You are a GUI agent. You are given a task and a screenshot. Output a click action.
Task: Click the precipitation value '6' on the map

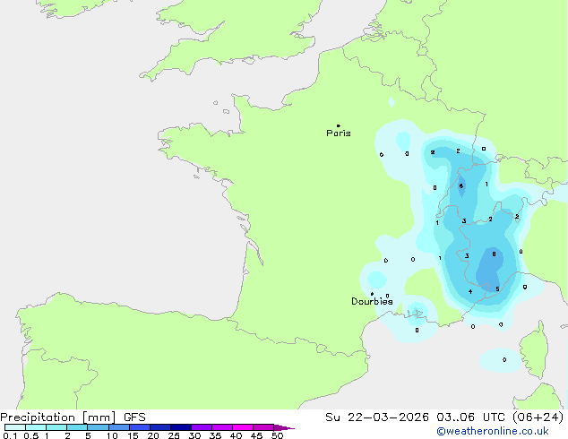[x=460, y=185]
